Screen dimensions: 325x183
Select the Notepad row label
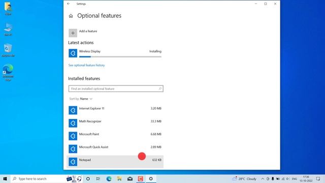pos(85,160)
